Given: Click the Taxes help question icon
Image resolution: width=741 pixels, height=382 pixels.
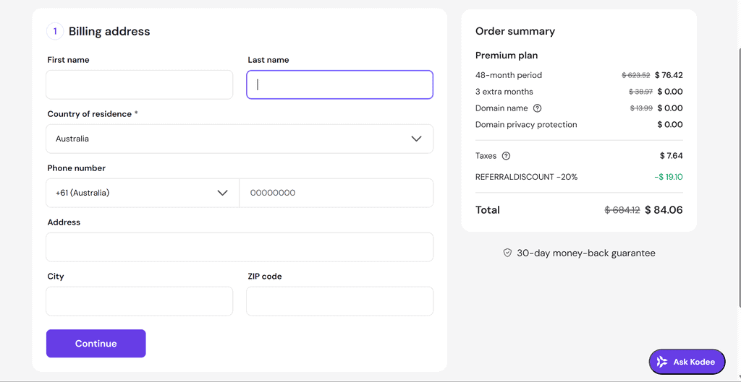Looking at the screenshot, I should [x=506, y=156].
